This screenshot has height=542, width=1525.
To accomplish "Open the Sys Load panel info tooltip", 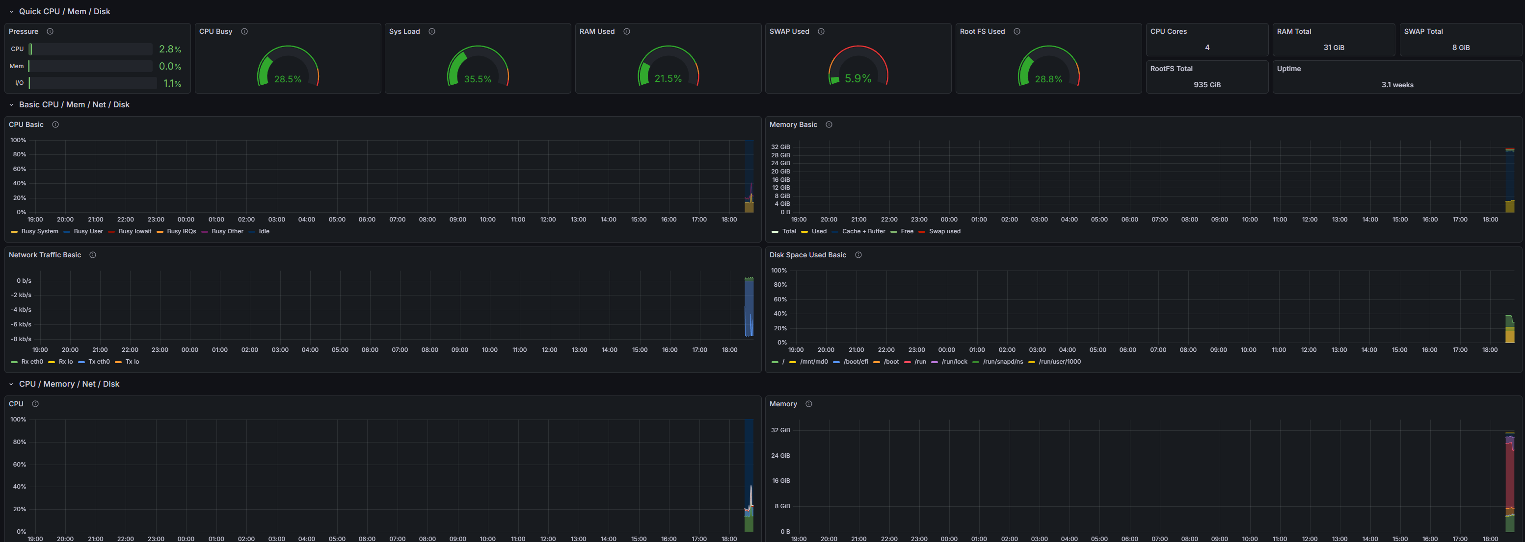I will click(431, 31).
